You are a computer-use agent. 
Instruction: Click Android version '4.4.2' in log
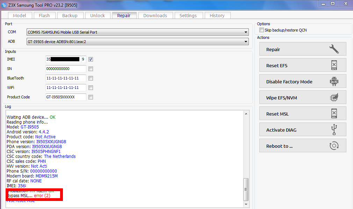coord(44,132)
